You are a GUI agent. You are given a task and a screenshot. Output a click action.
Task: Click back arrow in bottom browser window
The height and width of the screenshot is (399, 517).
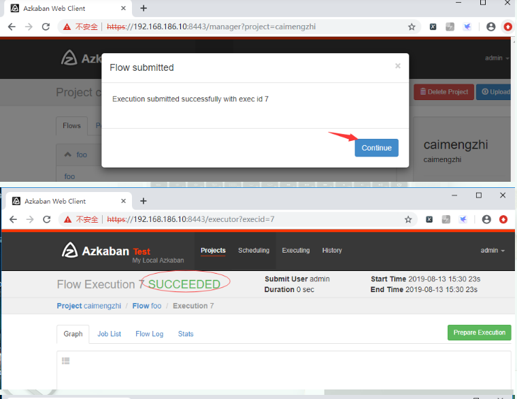click(x=13, y=219)
